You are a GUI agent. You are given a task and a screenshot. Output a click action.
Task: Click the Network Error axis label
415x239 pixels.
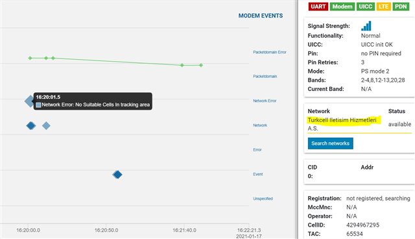[265, 101]
